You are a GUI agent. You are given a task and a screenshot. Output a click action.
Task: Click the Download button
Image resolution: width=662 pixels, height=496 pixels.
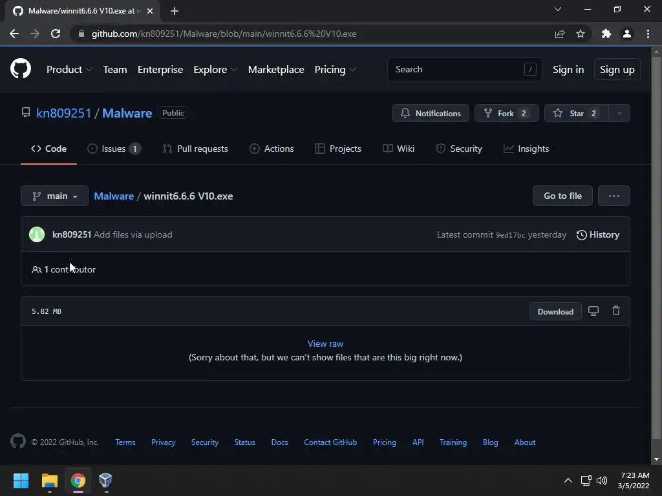[x=555, y=312]
